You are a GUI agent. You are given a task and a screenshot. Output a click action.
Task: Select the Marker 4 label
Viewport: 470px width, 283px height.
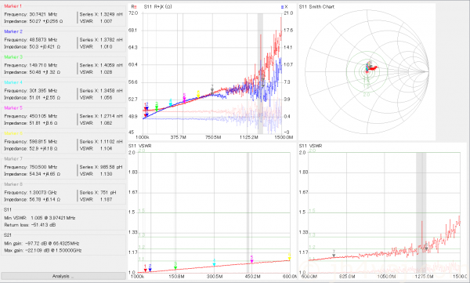(x=13, y=82)
